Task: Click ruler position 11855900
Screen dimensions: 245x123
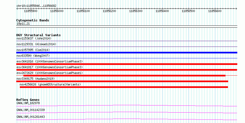Action: pos(31,11)
